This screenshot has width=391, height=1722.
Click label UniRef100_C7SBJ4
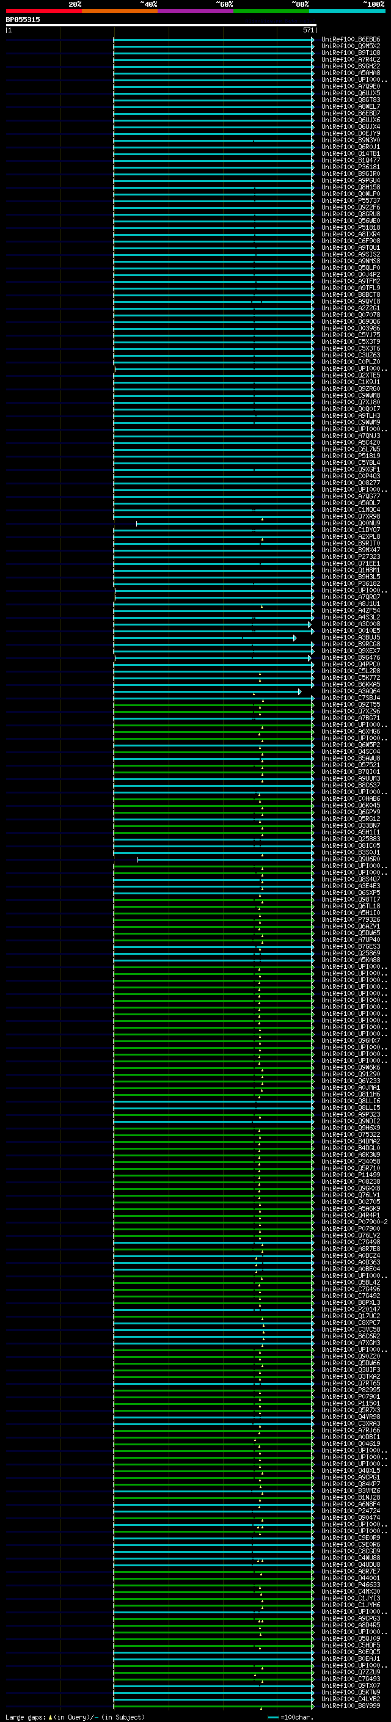click(x=351, y=698)
